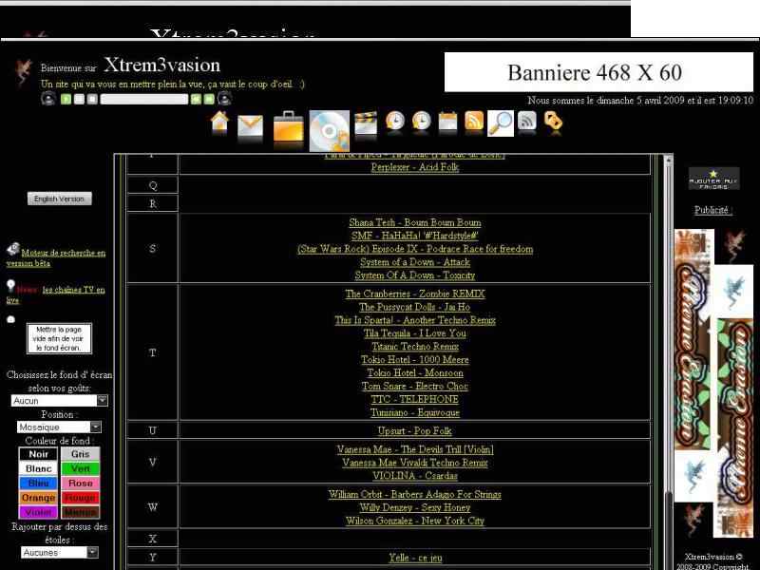Expand the Position dropdown set to 'Mosaique'
This screenshot has height=570, width=760.
pyautogui.click(x=59, y=427)
